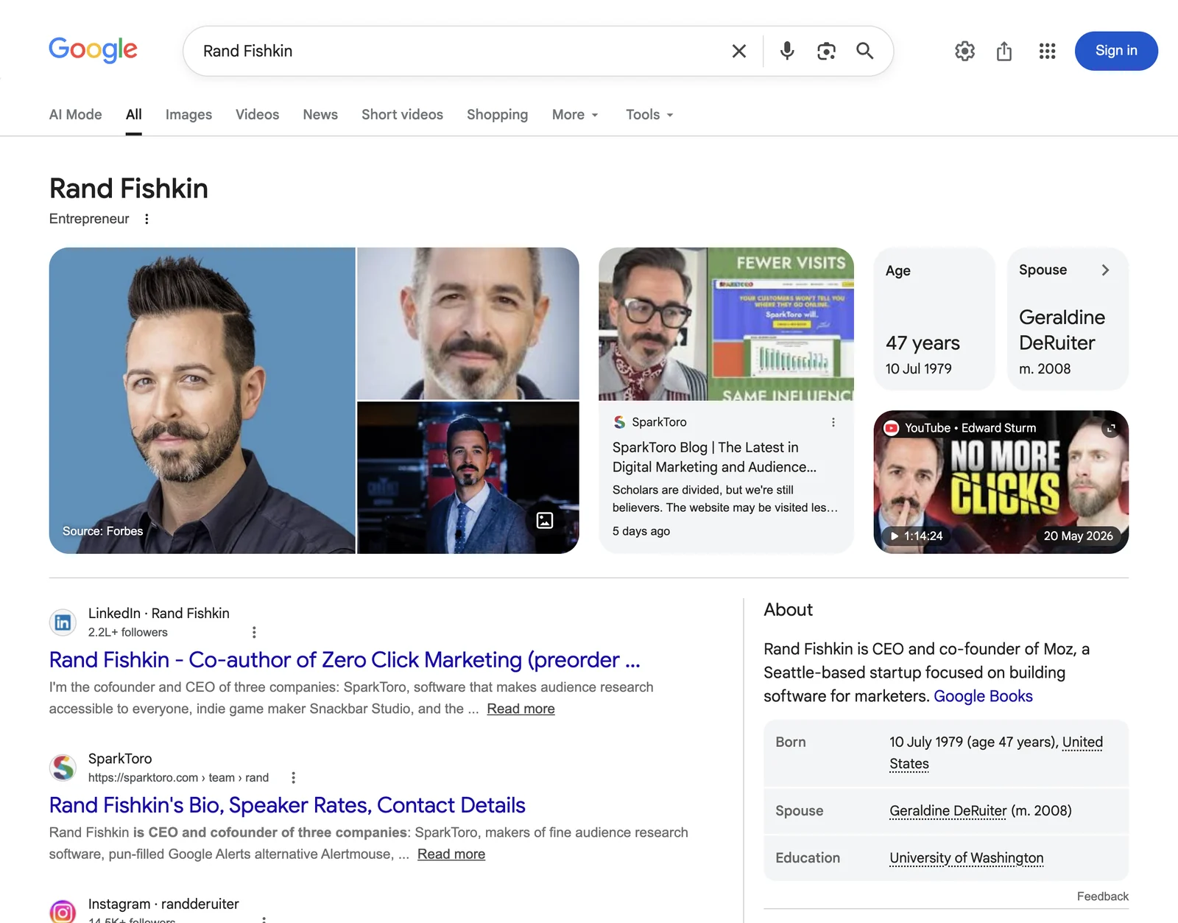Click the LinkedIn favicon icon
The width and height of the screenshot is (1178, 923).
(63, 622)
